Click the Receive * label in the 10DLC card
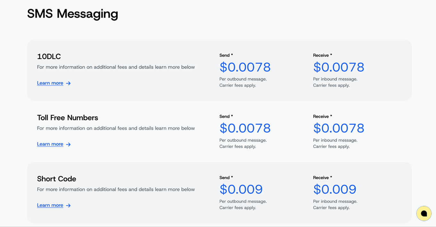The height and width of the screenshot is (227, 436). point(323,55)
